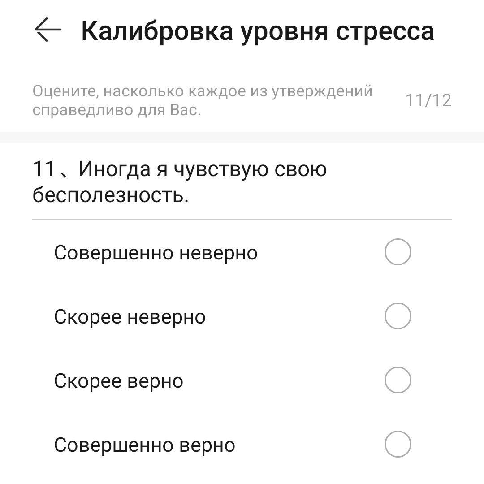Image resolution: width=484 pixels, height=484 pixels.
Task: Tap the gray separator band below instructions
Action: click(x=242, y=137)
